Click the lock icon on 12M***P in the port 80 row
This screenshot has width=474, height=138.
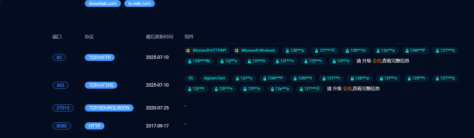(x=407, y=51)
